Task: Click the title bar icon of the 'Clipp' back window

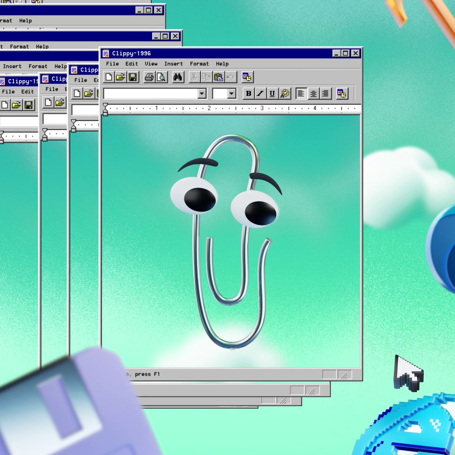Action: click(74, 70)
